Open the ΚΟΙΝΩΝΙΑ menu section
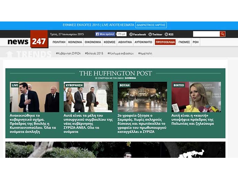The height and width of the screenshot is (179, 238). (x=75, y=42)
